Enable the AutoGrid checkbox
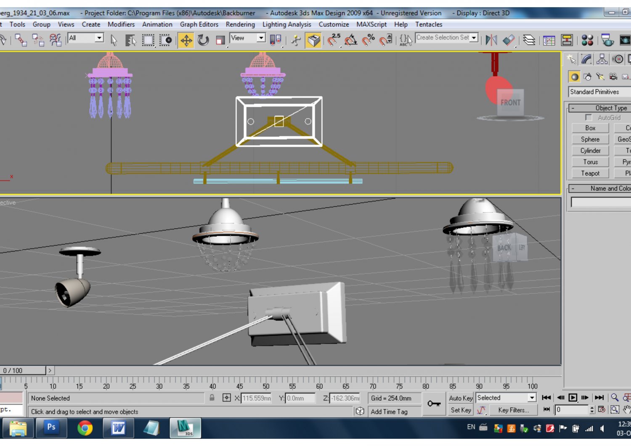This screenshot has width=631, height=446. click(x=589, y=118)
